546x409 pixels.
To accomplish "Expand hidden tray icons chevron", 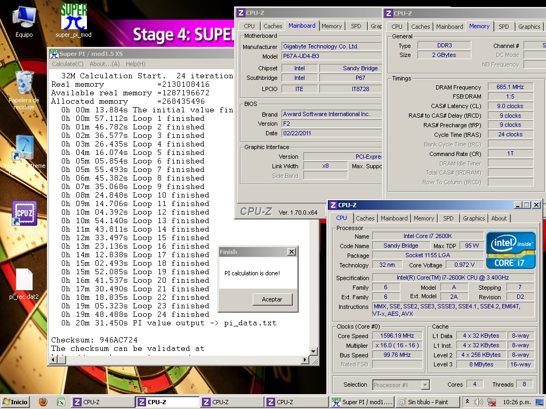I will [467, 402].
